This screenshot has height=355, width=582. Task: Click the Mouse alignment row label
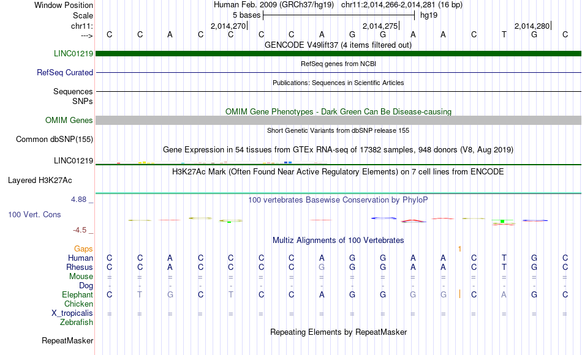81,277
